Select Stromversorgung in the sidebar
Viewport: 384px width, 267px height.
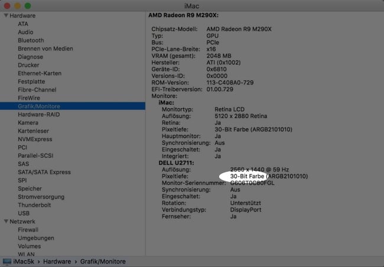pos(41,197)
